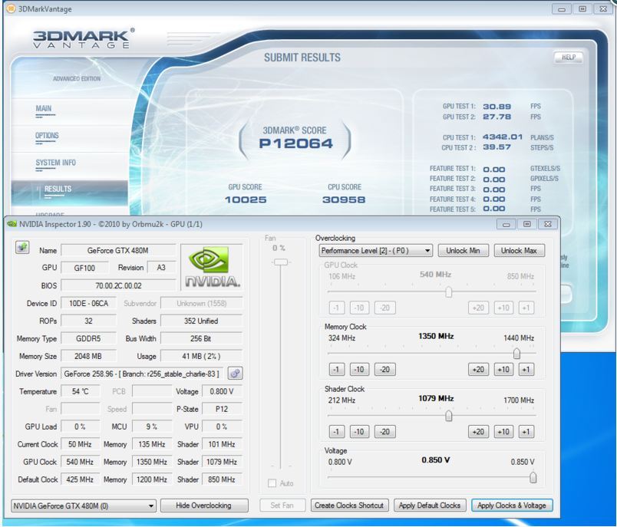
Task: Click the Shaders 352 Unified field
Action: 202,321
